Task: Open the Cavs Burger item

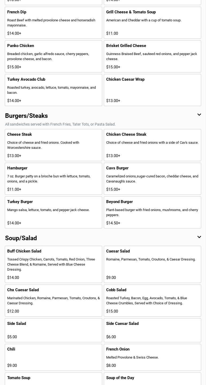Action: click(152, 179)
